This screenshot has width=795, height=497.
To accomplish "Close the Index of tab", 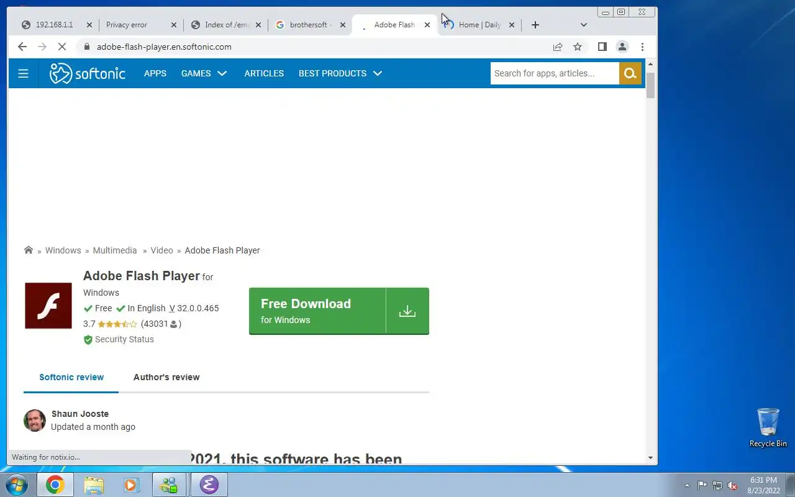I will click(x=258, y=25).
